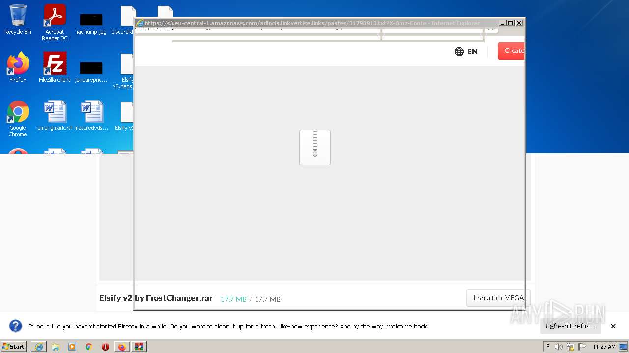Select the januarypric... desktop file
This screenshot has width=629, height=353.
(x=91, y=71)
